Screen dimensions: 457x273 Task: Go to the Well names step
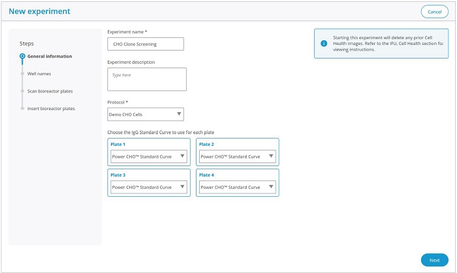pos(39,74)
